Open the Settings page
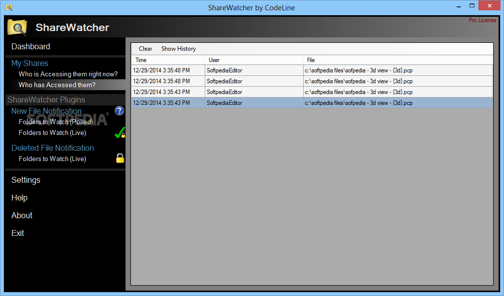Screen dimensions: 504x296 [x=26, y=180]
